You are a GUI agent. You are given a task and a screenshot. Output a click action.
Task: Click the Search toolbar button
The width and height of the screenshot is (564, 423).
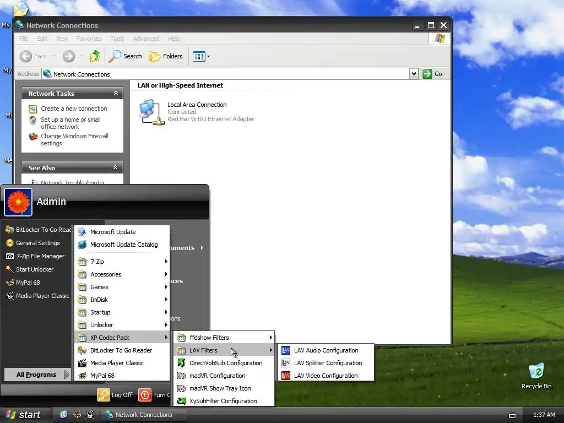125,56
